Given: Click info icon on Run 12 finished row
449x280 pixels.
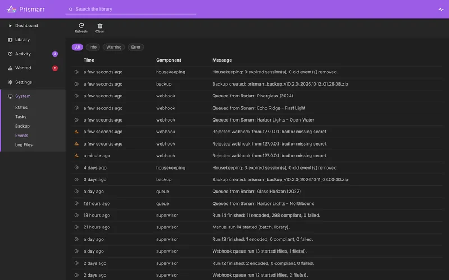Looking at the screenshot, I should click(x=76, y=263).
